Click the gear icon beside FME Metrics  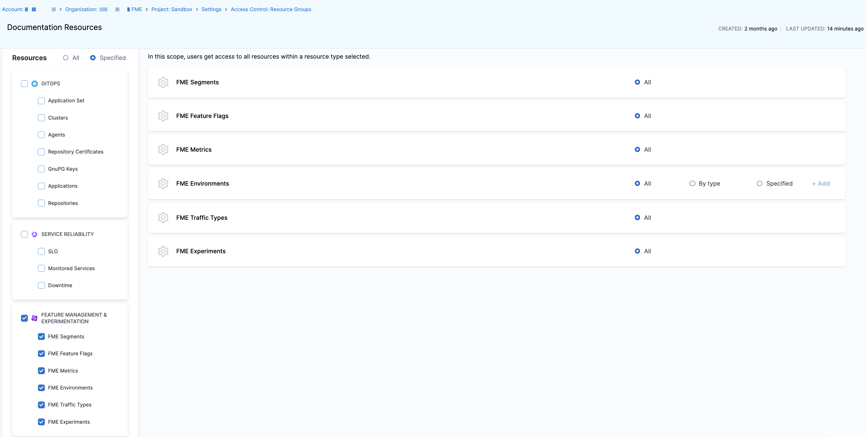163,150
